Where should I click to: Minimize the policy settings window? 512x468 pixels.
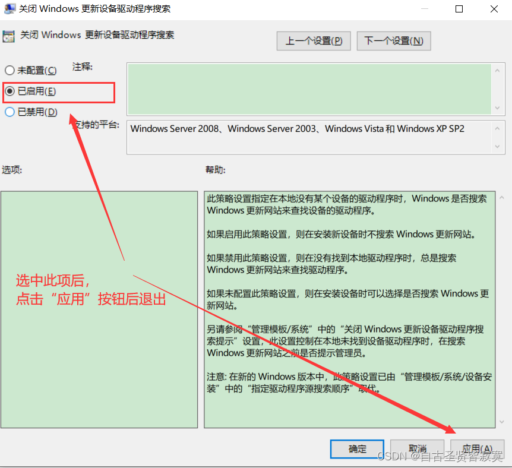[x=425, y=9]
